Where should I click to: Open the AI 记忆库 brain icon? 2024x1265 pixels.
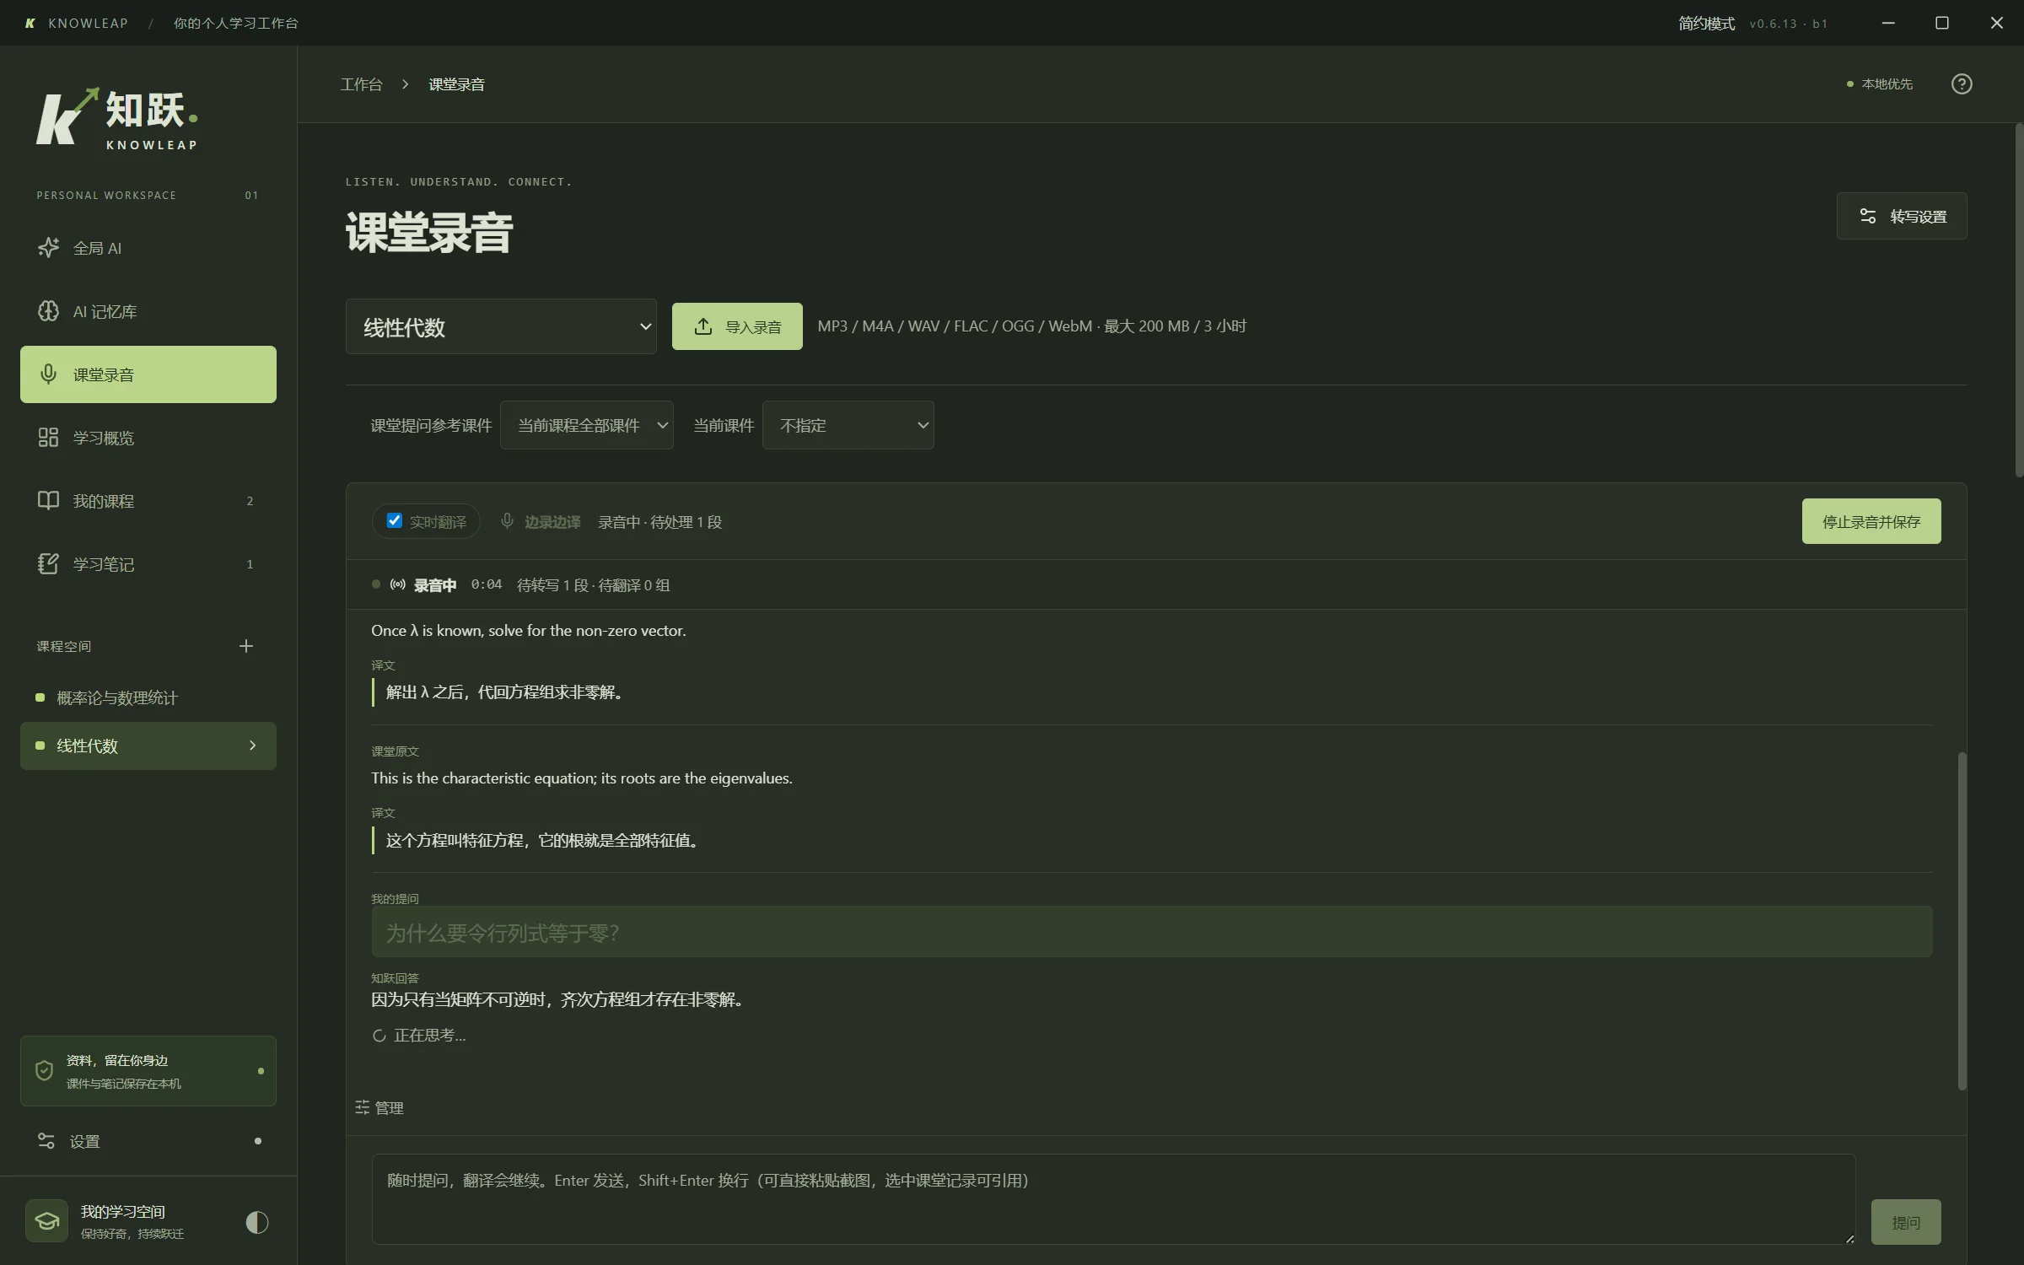coord(48,311)
